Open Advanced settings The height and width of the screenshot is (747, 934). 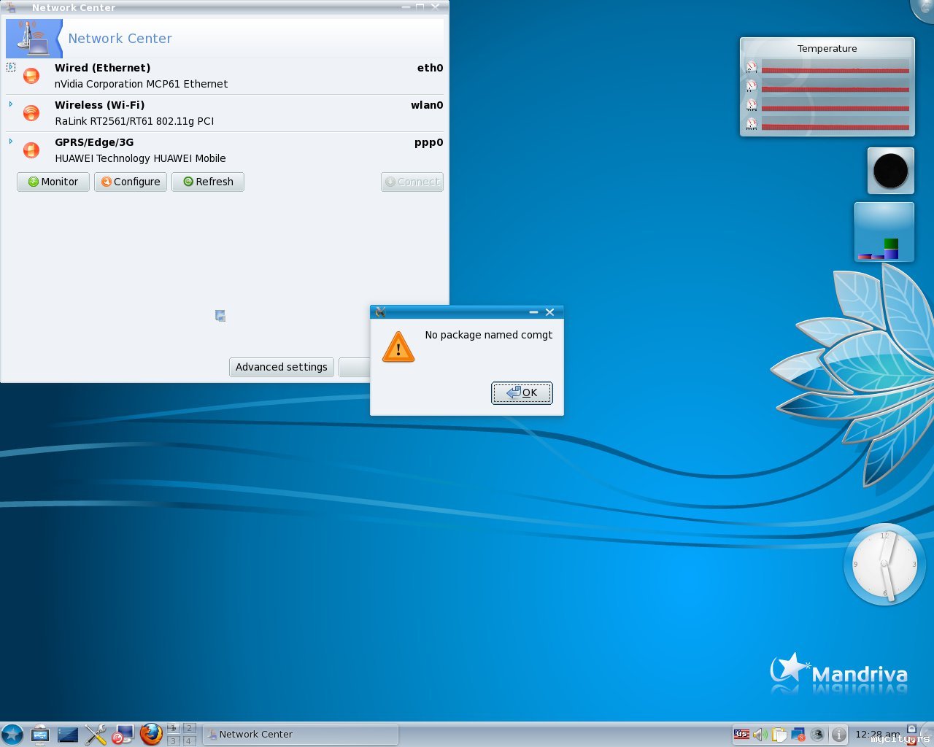click(x=282, y=367)
